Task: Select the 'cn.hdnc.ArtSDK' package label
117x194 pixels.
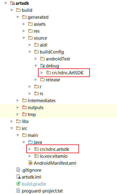Action: [68, 73]
